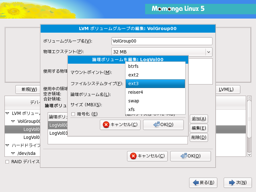Image resolution: width=256 pixels, height=192 pixels.
Task: Cancel the LogVol00 logical volume edit dialog
Action: point(120,125)
